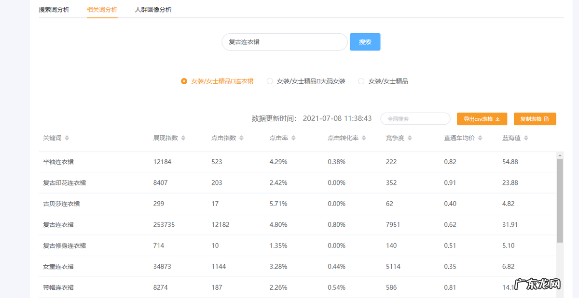The width and height of the screenshot is (579, 298).
Task: Select the 女装/女士精品 连衣裙 radio option
Action: [x=184, y=81]
